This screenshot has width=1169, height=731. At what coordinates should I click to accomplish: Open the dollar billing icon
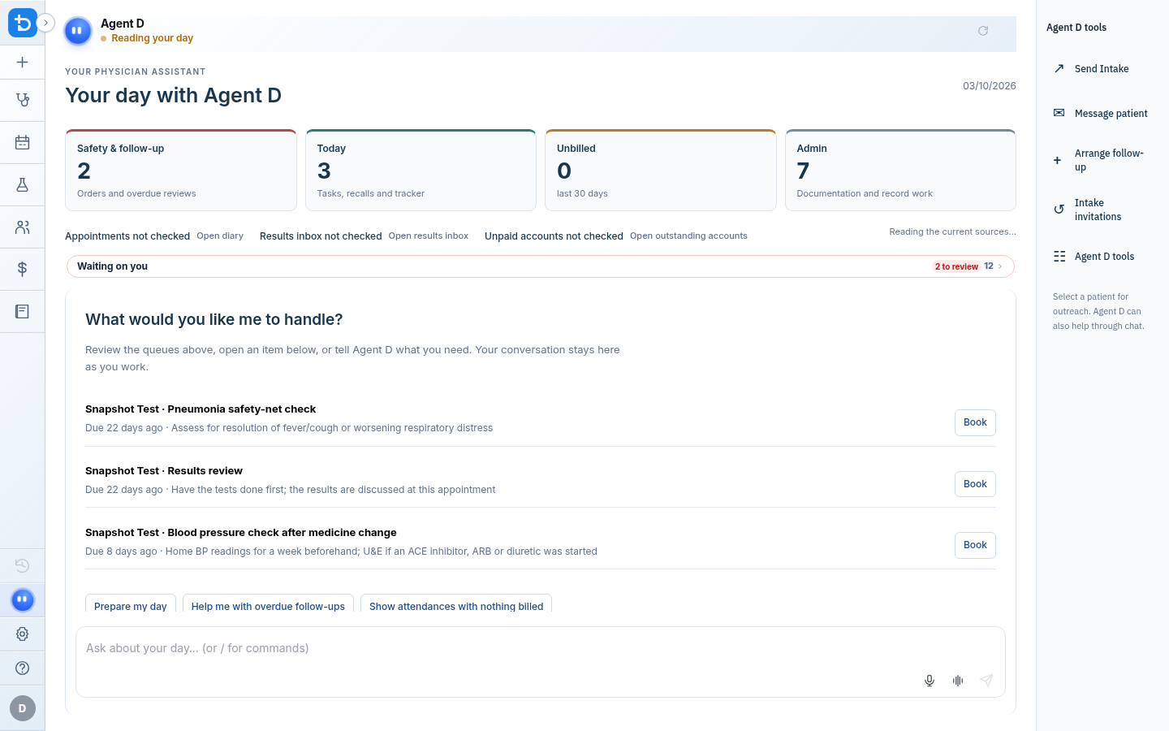tap(22, 269)
